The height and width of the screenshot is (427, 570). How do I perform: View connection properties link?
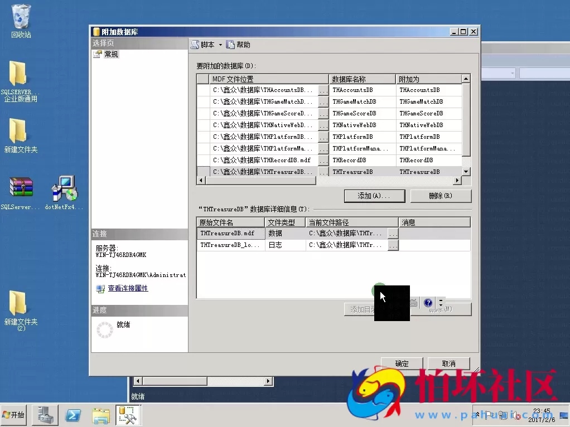click(x=128, y=288)
